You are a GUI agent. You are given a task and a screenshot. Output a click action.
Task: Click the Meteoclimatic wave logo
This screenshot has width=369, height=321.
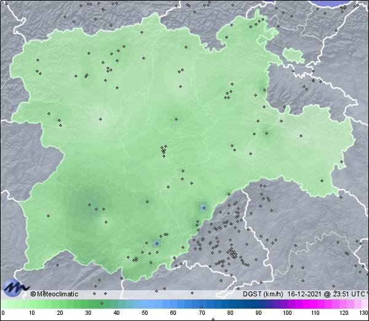tap(16, 288)
